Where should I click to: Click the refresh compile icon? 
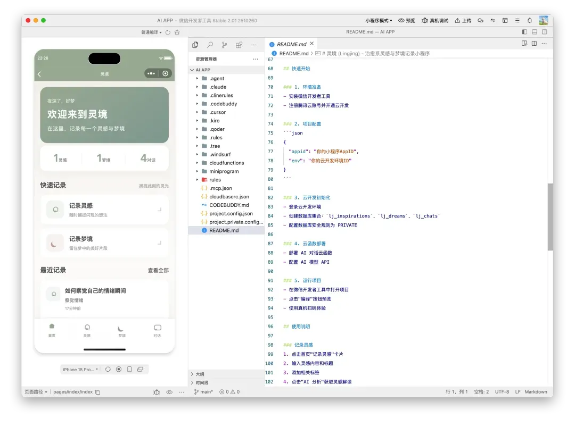tap(168, 32)
